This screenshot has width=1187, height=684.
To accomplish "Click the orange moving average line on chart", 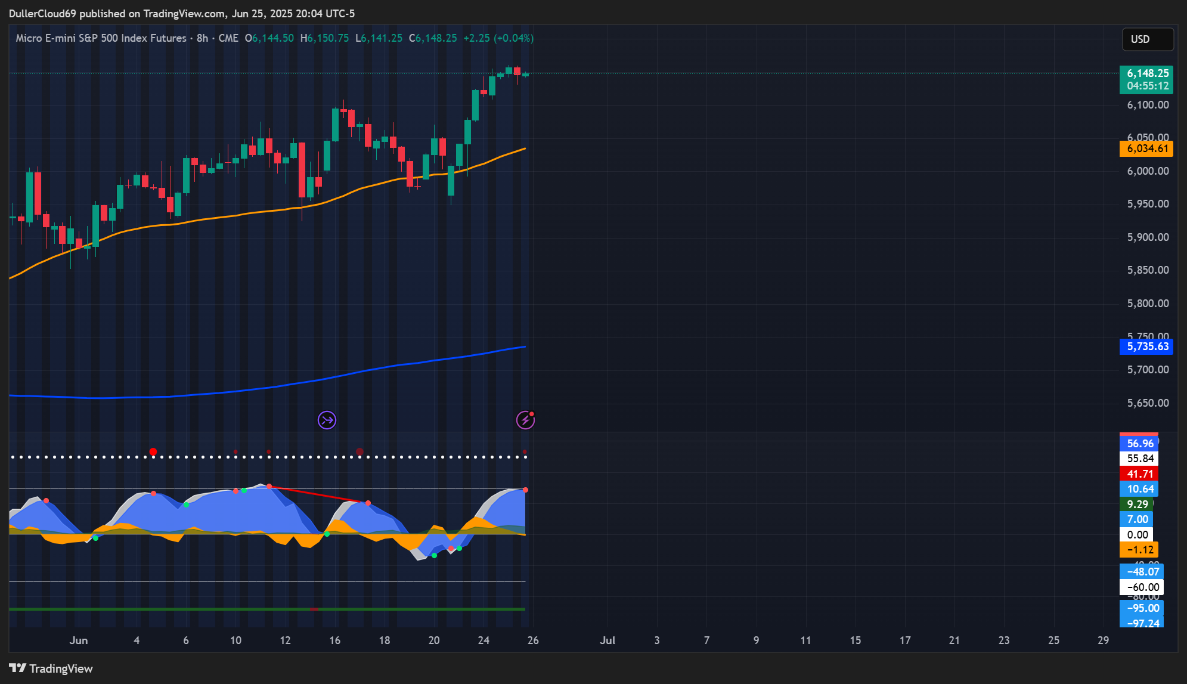I will coord(268,211).
